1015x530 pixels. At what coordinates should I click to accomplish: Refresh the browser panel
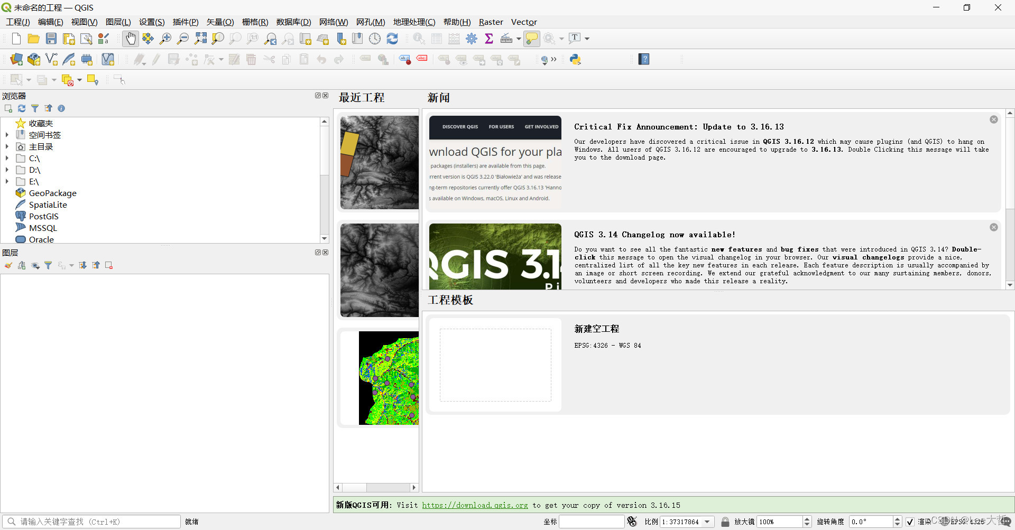point(22,108)
